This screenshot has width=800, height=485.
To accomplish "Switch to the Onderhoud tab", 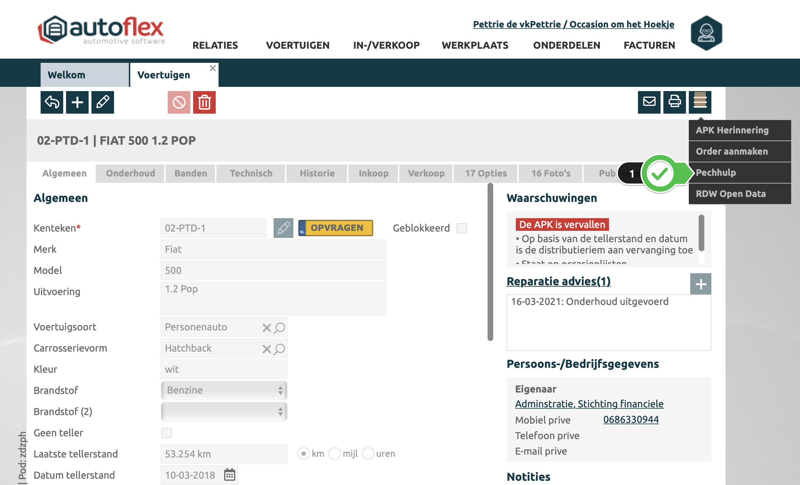I will click(130, 173).
